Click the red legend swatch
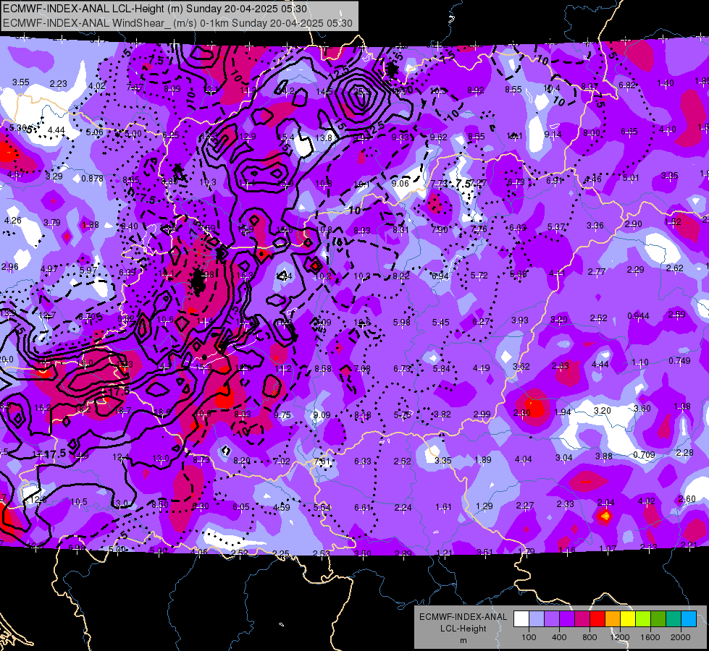This screenshot has width=709, height=651. click(x=597, y=618)
